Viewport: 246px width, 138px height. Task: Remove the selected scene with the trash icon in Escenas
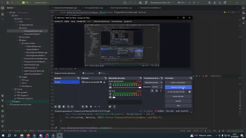point(60,107)
